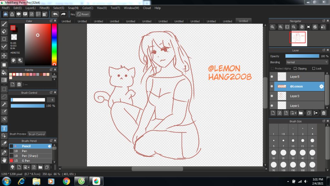Open the Cloud menu

pyautogui.click(x=147, y=8)
